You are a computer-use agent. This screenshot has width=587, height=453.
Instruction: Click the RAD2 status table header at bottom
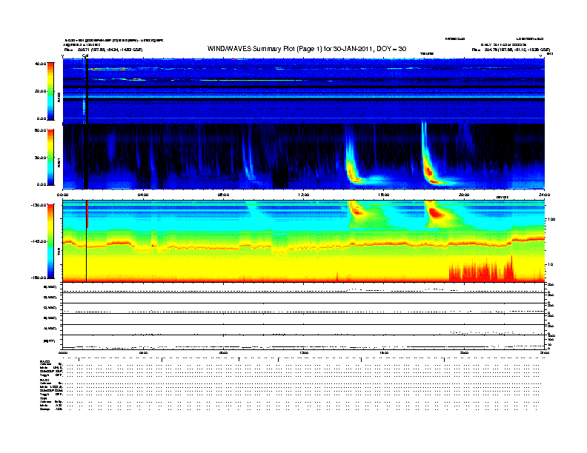coord(44,362)
